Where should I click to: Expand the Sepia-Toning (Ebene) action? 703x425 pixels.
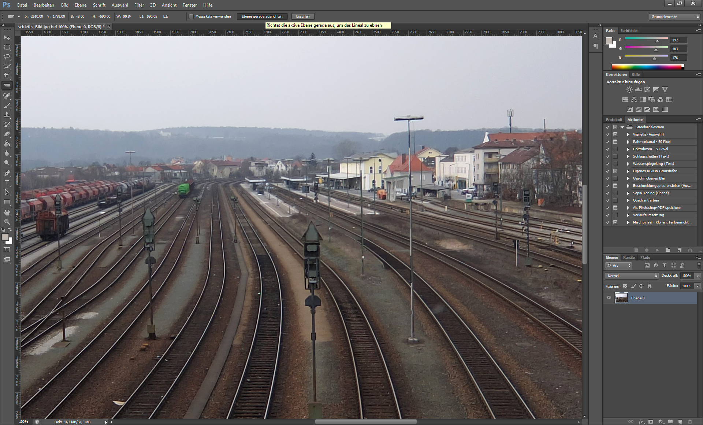pos(628,193)
